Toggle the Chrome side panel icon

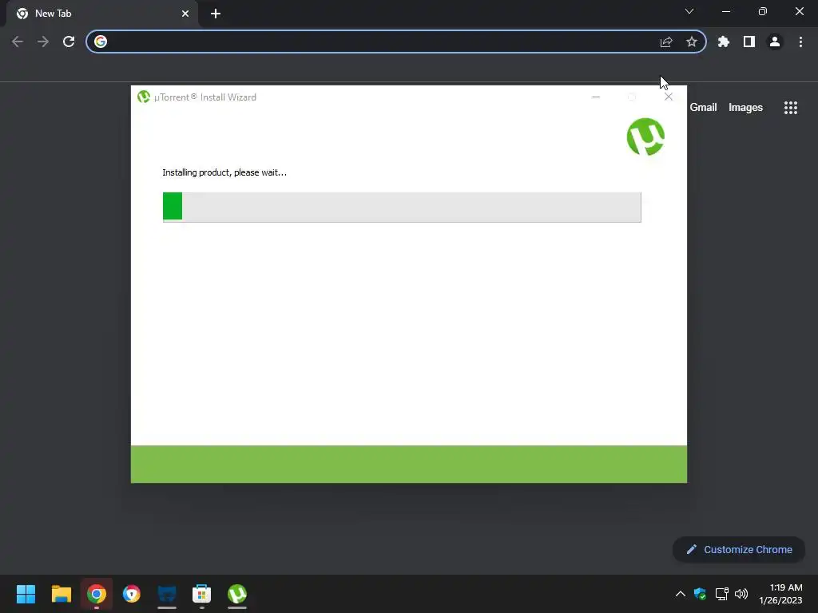[x=749, y=42]
